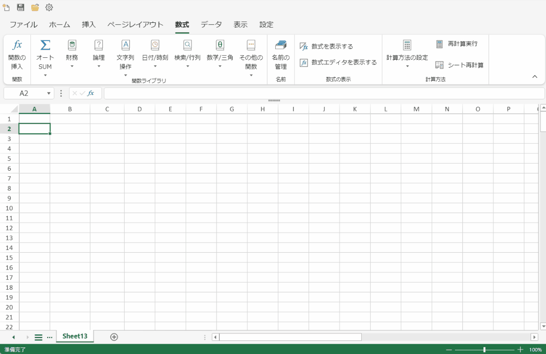The width and height of the screenshot is (546, 354).
Task: Expand the 論理 dropdown arrow
Action: [99, 66]
